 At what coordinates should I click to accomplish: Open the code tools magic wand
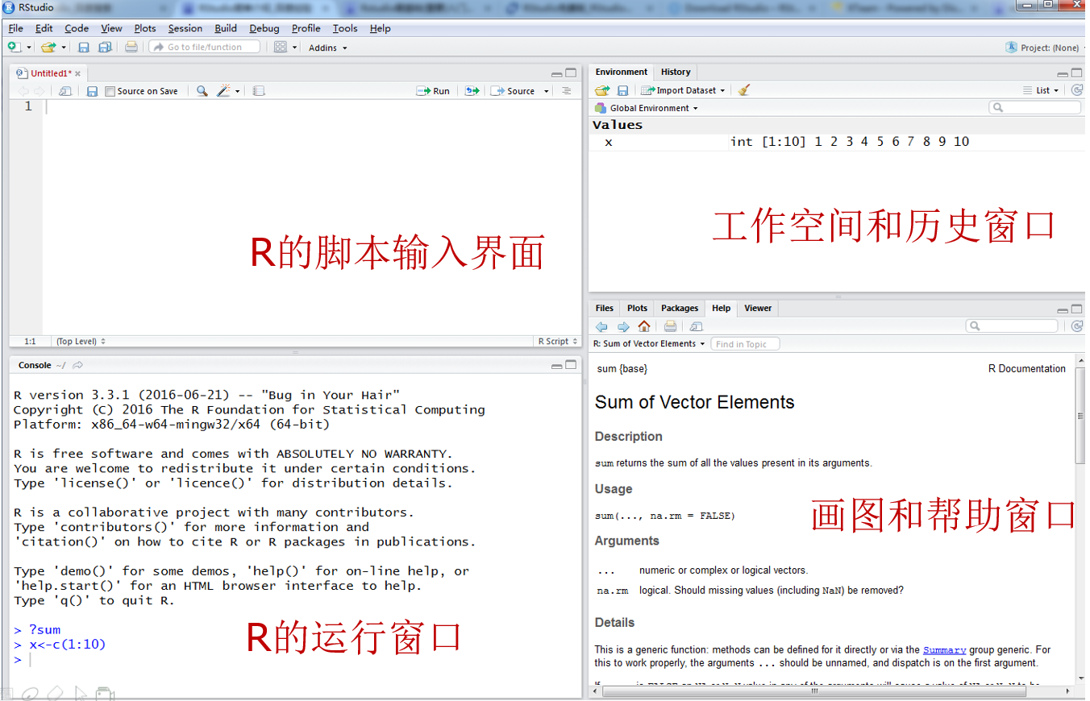point(224,91)
